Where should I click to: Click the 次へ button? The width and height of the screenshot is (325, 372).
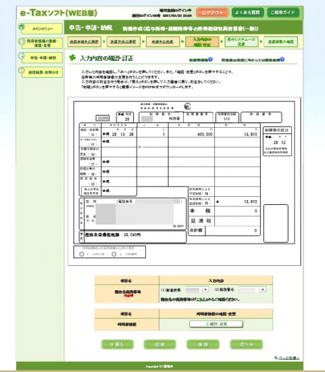pos(247,344)
